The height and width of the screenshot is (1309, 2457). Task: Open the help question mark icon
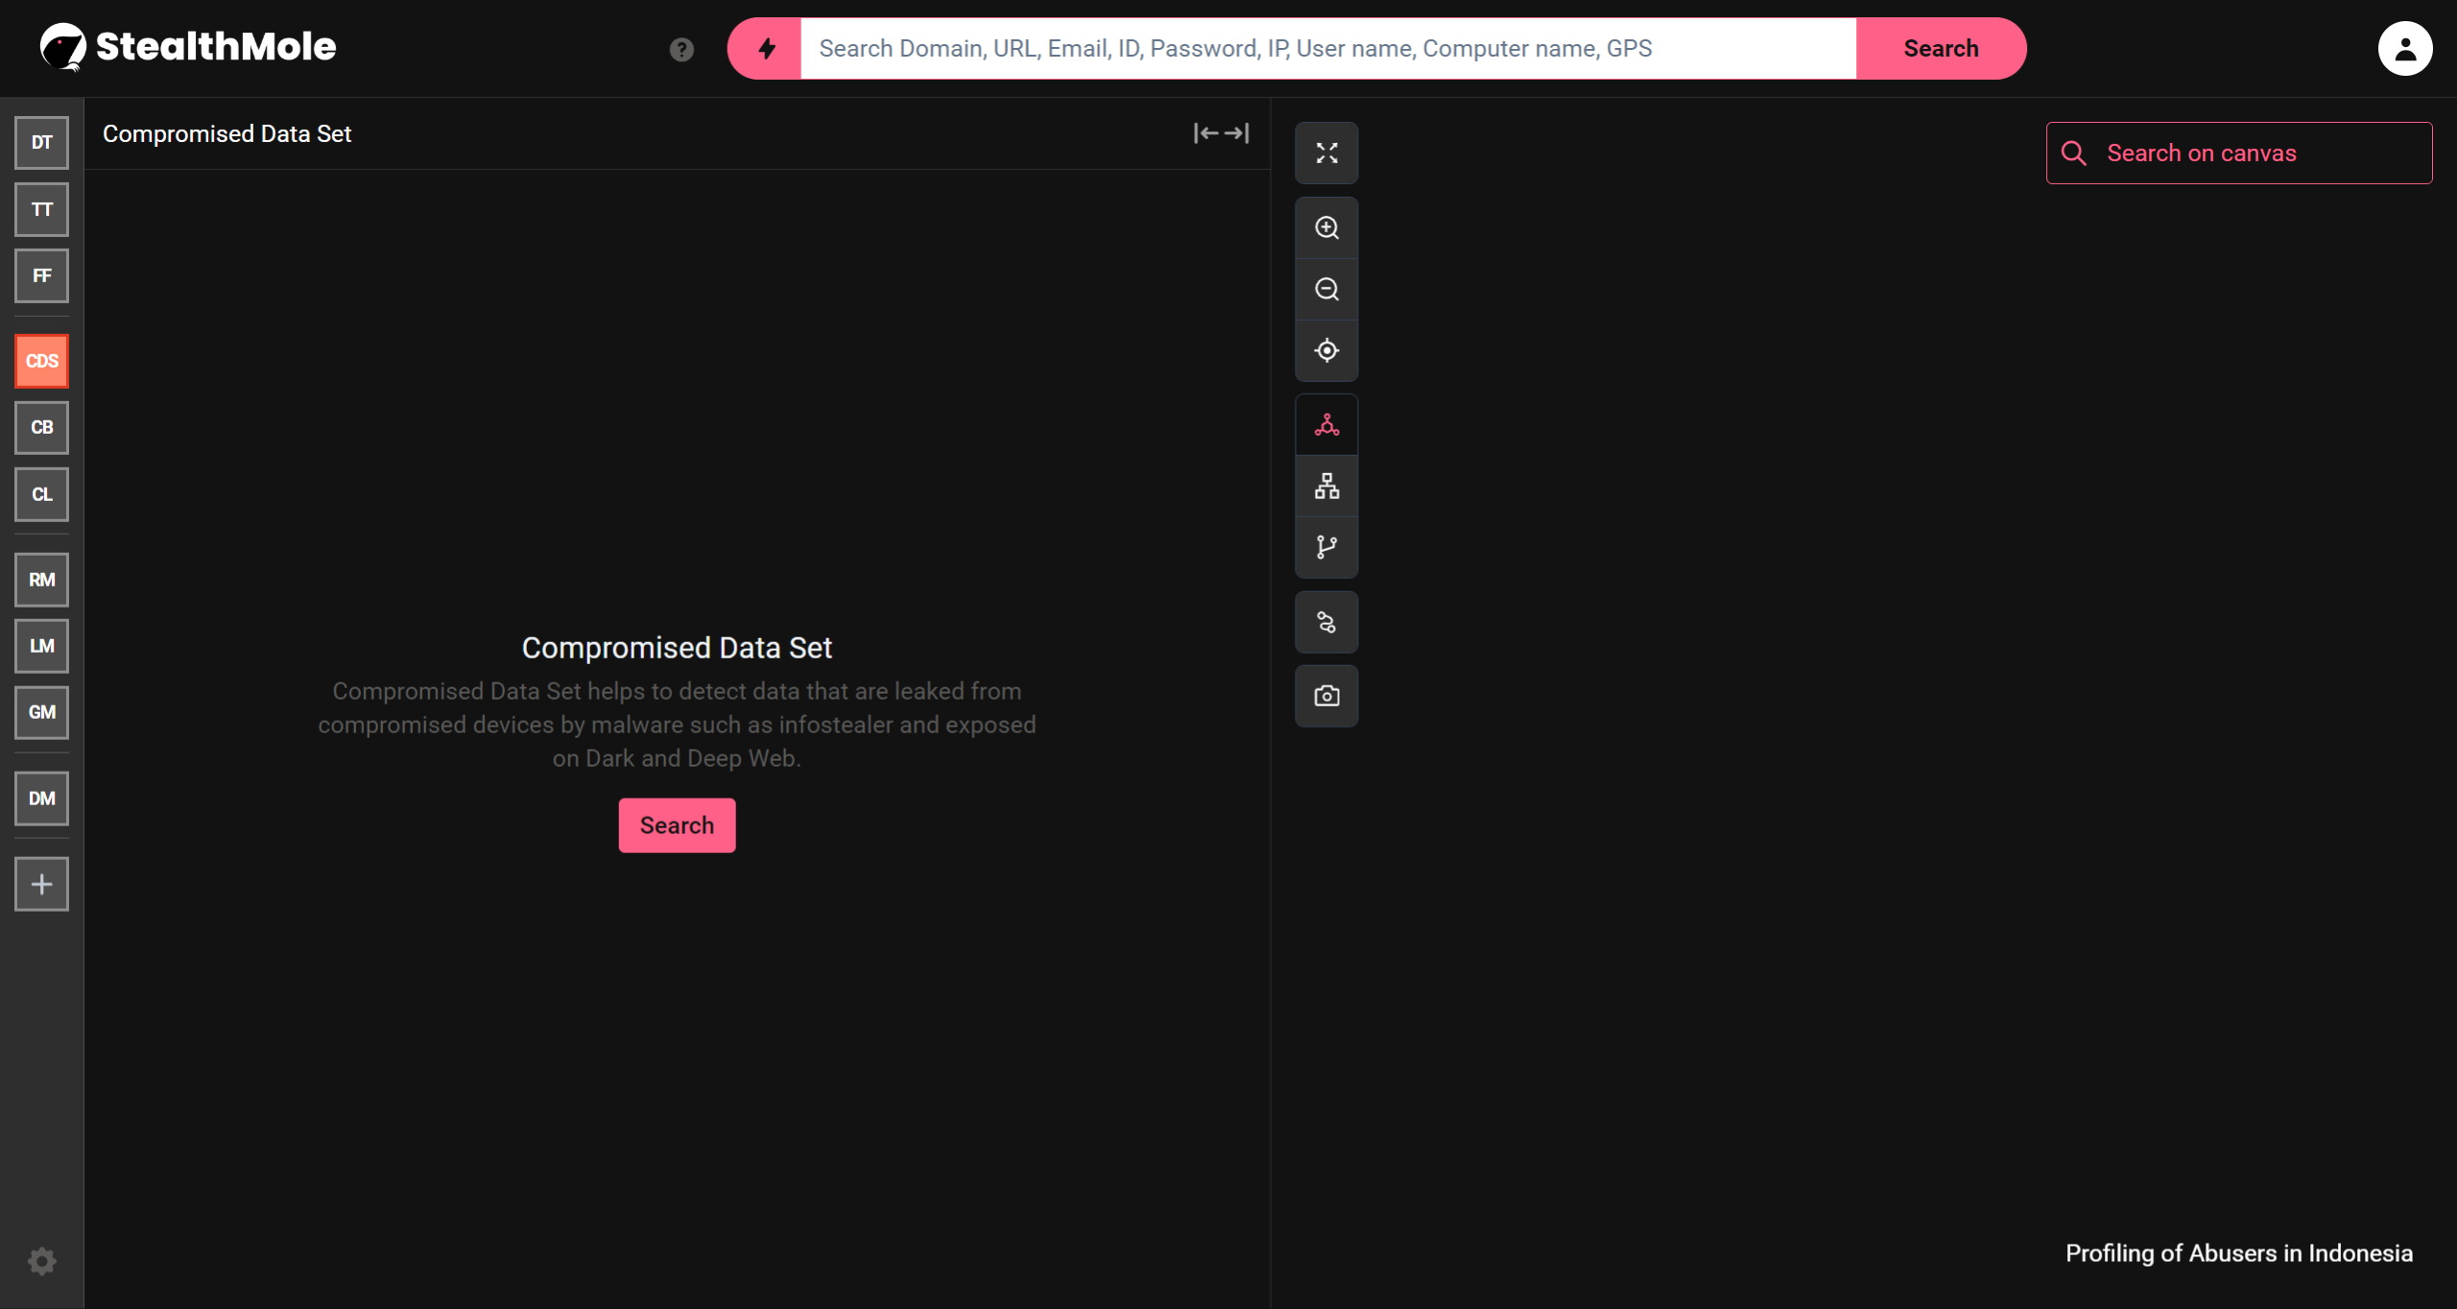tap(681, 49)
